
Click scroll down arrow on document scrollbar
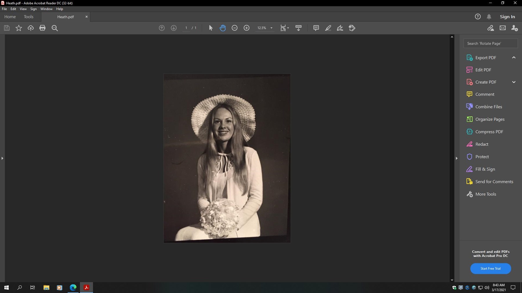point(452,280)
